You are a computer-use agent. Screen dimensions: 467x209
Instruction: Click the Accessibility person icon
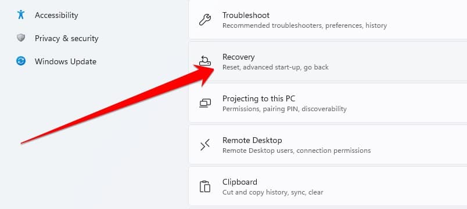point(20,14)
